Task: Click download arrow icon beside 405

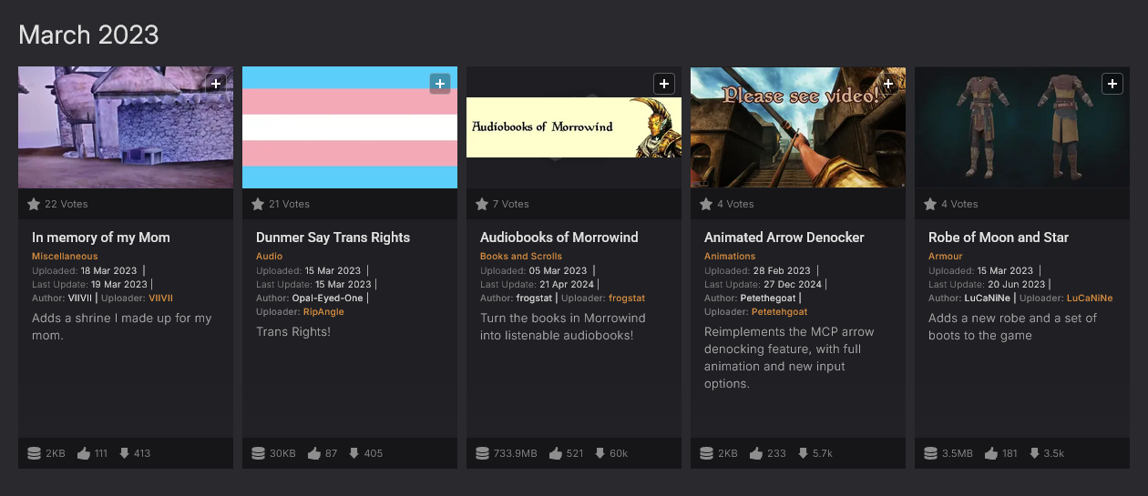Action: tap(354, 452)
